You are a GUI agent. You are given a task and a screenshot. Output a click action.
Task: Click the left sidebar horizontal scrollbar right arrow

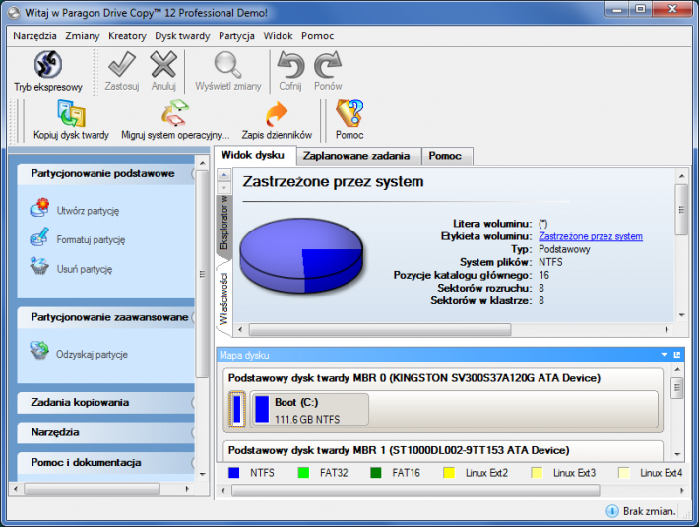coord(187,489)
